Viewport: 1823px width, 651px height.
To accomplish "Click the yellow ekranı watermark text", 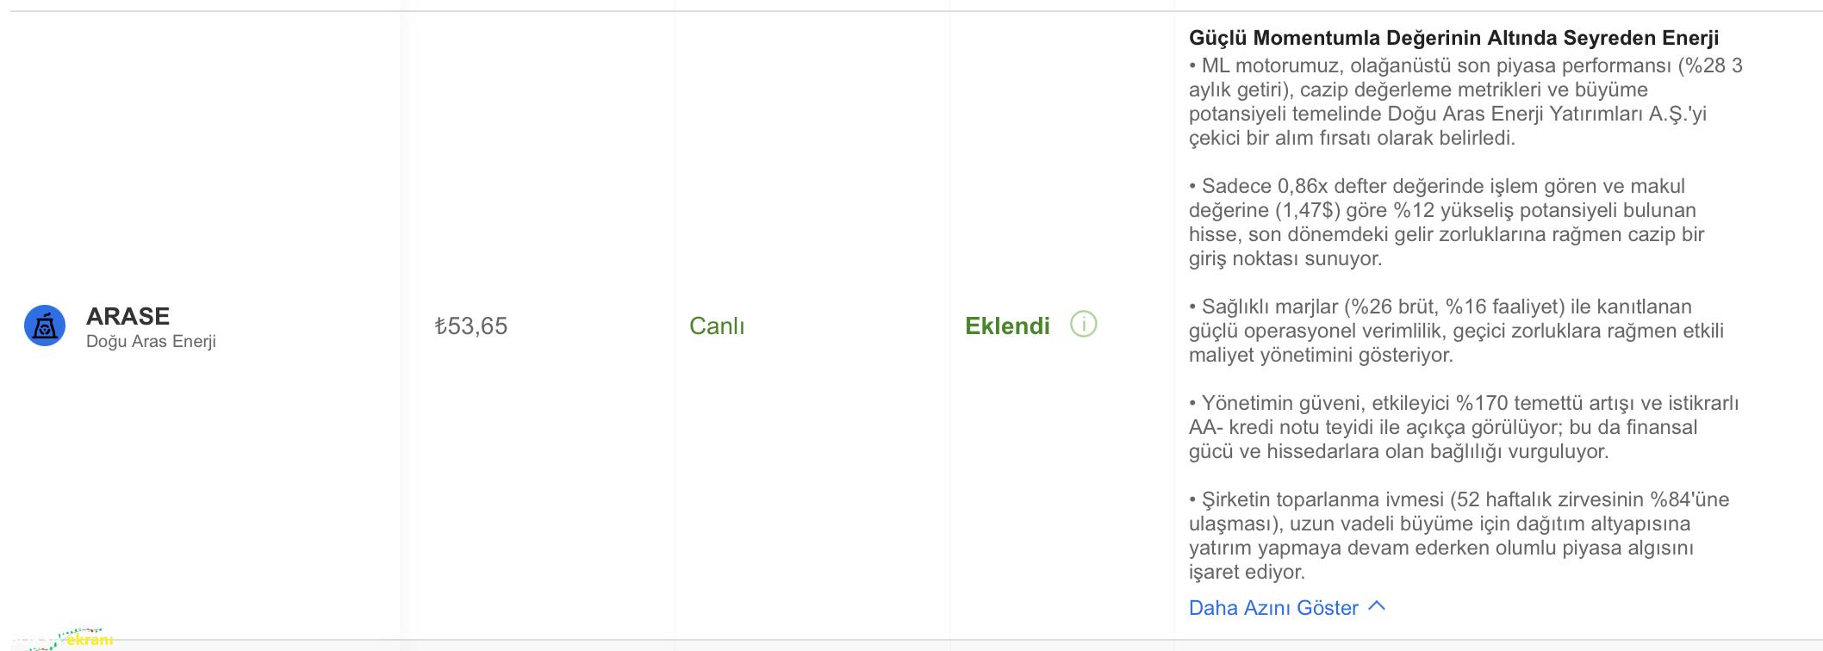I will point(90,640).
